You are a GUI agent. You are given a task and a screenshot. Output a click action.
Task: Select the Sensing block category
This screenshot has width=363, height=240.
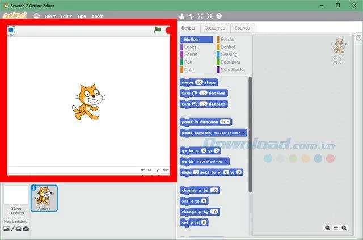click(227, 54)
